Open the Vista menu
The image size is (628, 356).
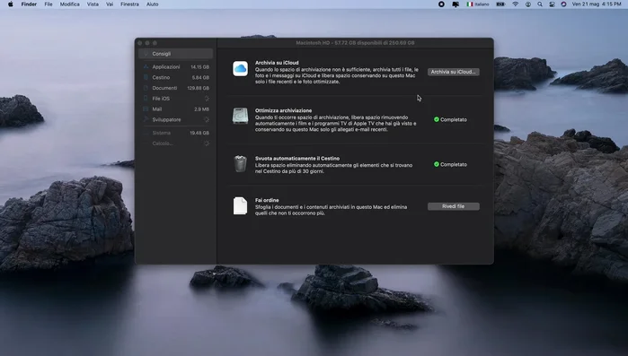point(93,4)
